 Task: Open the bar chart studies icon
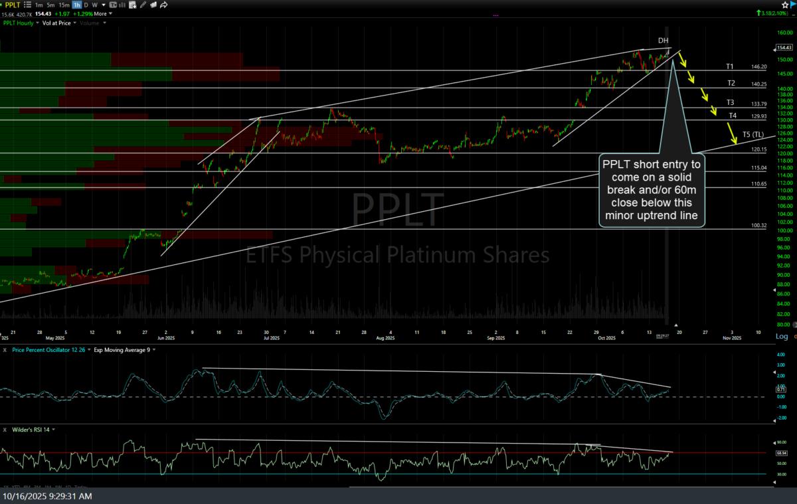[122, 5]
